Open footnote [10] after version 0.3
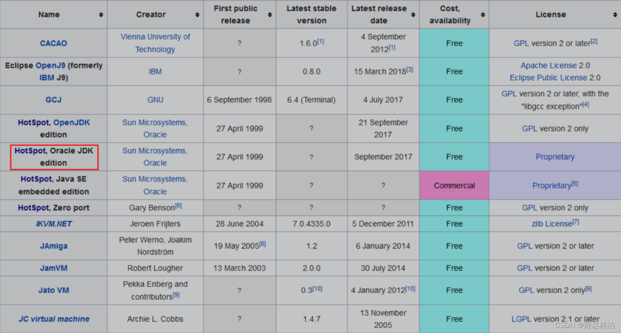Screen dimensions: 621x333 (318, 289)
